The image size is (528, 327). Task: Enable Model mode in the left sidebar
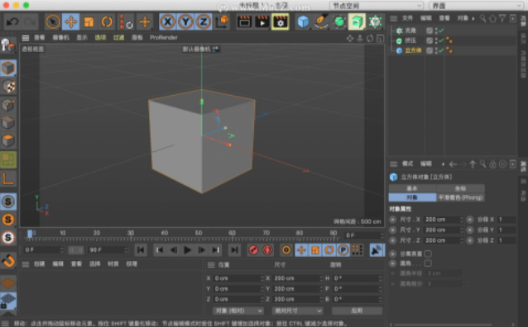coord(8,69)
